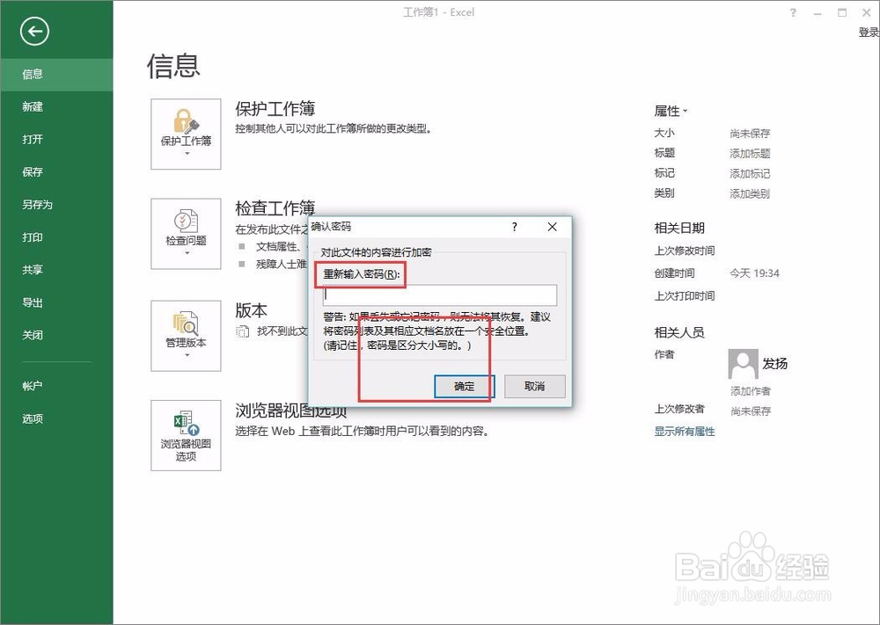Viewport: 880px width, 625px height.
Task: Click the 浏览器视图选项 section heading
Action: 290,411
